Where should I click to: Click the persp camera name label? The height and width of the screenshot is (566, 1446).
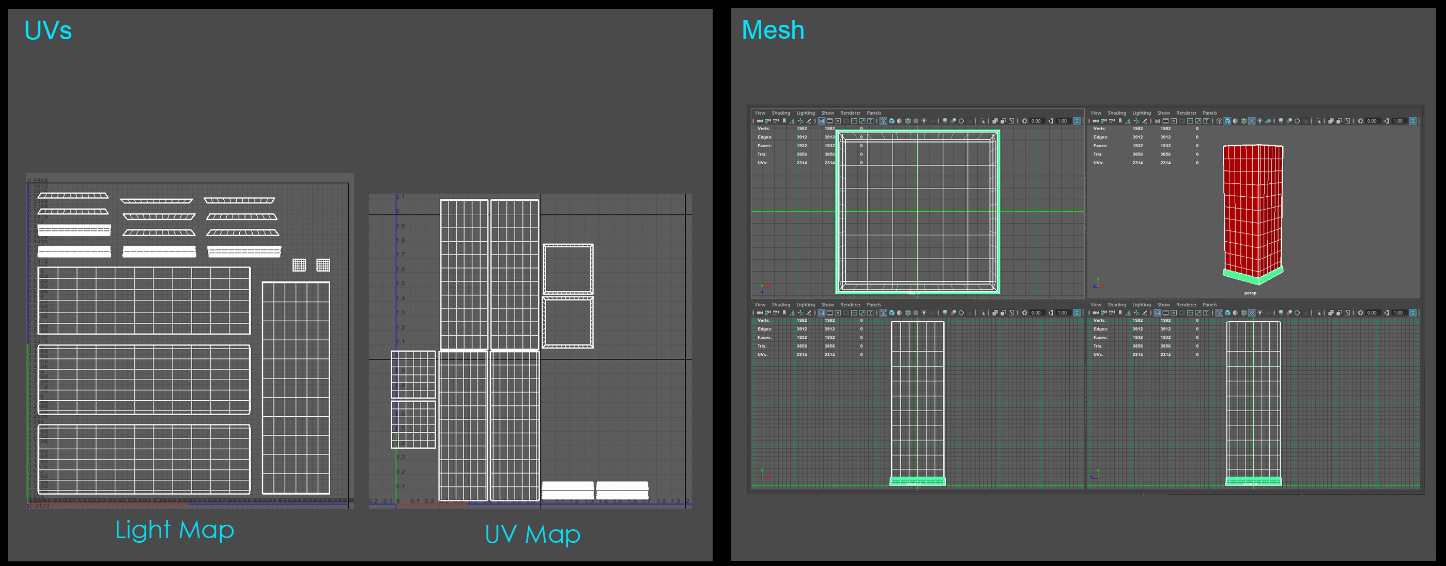1250,293
